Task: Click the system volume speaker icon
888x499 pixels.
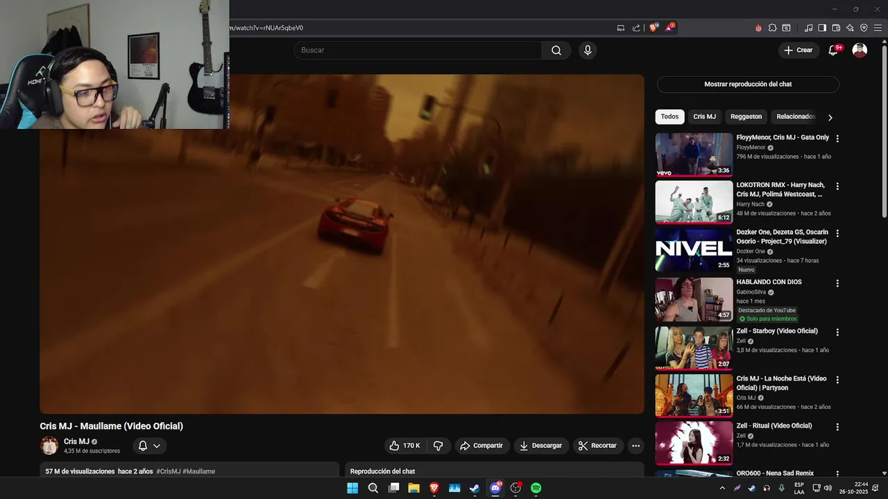Action: [x=828, y=488]
